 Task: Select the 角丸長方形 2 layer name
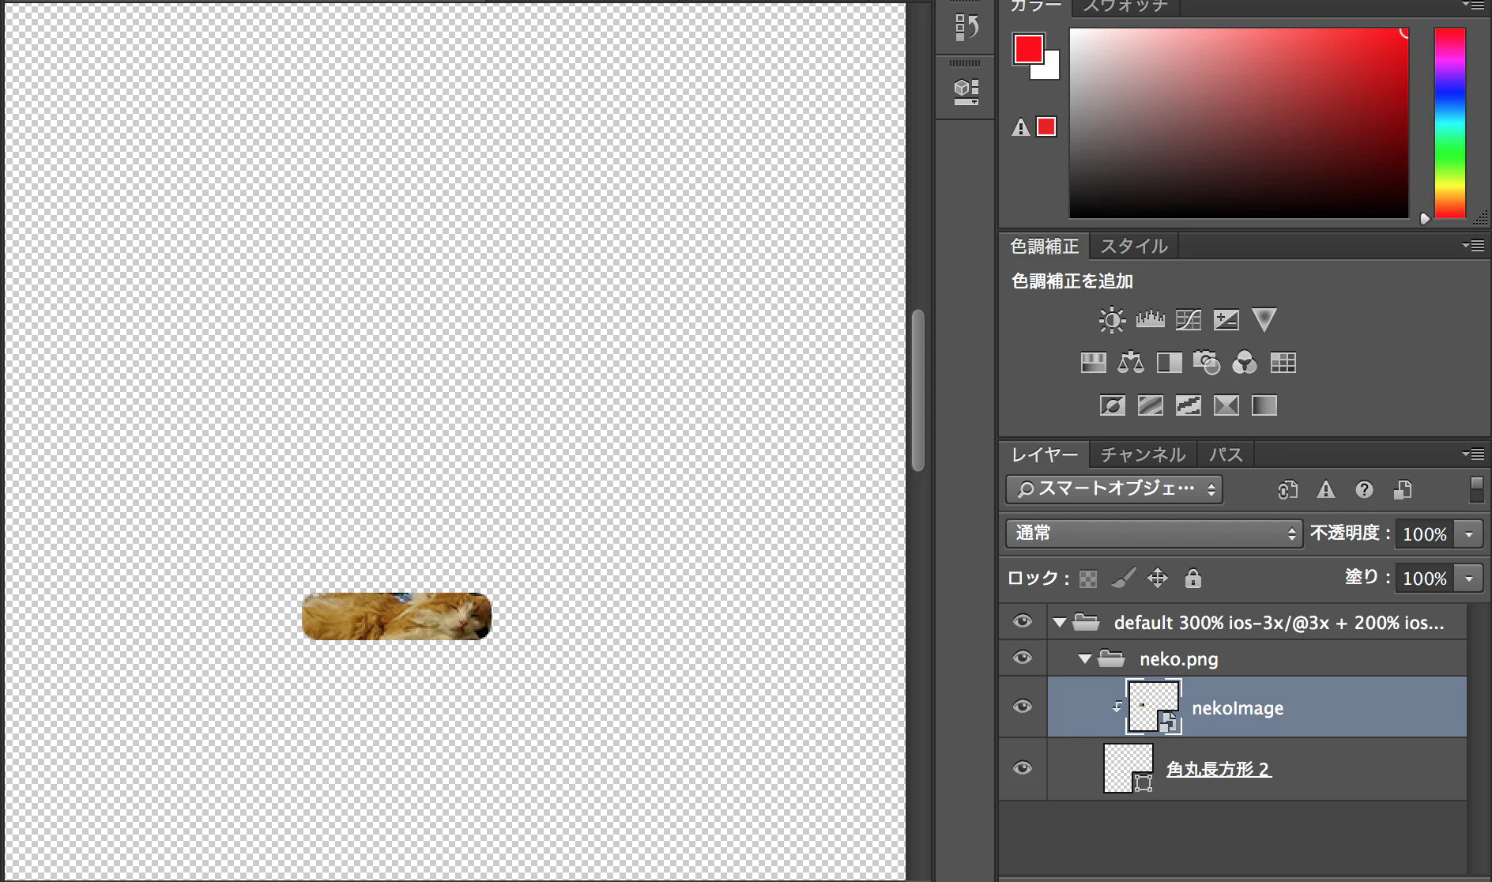[x=1219, y=769]
